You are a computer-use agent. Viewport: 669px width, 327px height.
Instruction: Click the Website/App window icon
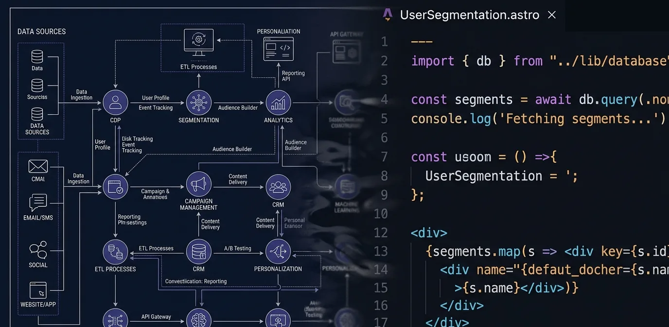click(38, 290)
